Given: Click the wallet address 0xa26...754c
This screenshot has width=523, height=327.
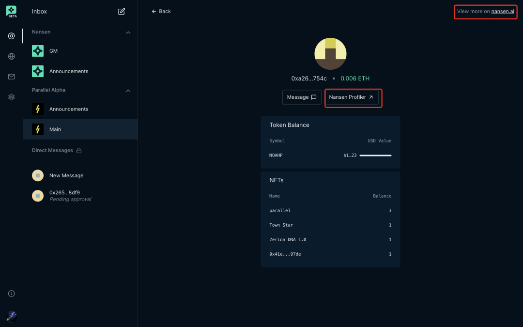Looking at the screenshot, I should click(x=309, y=78).
